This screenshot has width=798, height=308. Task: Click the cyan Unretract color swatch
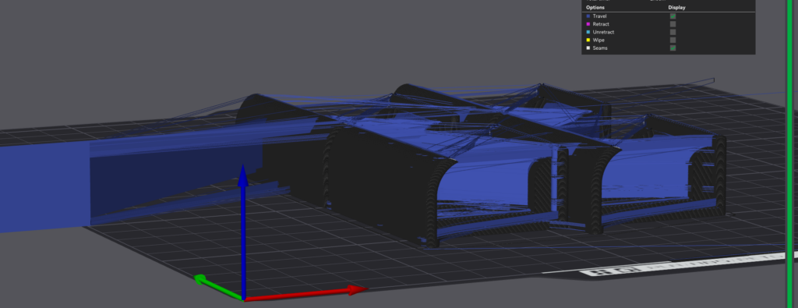[x=588, y=32]
